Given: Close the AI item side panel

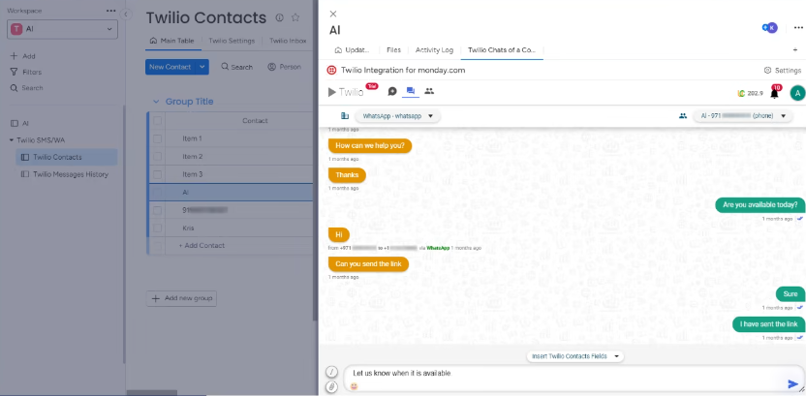Looking at the screenshot, I should [x=333, y=14].
